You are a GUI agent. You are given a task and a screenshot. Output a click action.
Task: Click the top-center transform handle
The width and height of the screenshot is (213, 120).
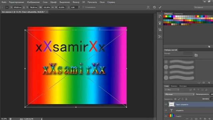coord(76,30)
